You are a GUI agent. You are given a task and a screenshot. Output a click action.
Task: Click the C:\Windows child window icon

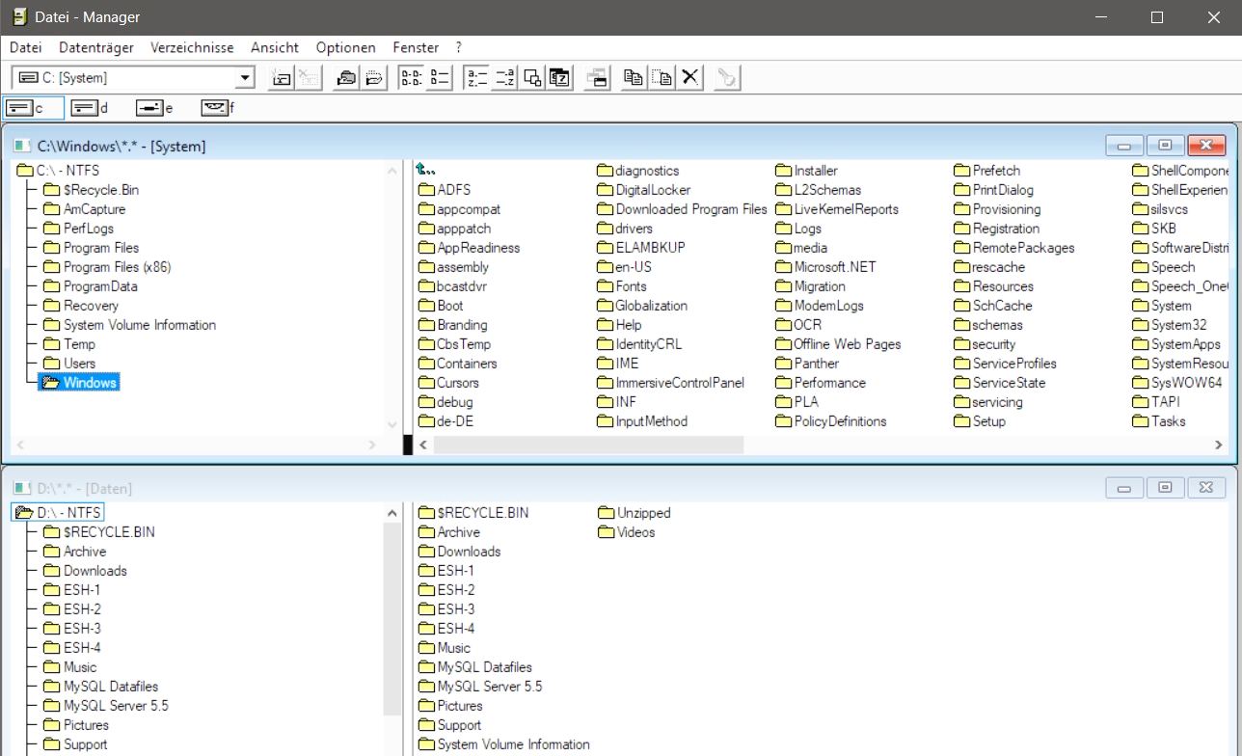pyautogui.click(x=22, y=146)
